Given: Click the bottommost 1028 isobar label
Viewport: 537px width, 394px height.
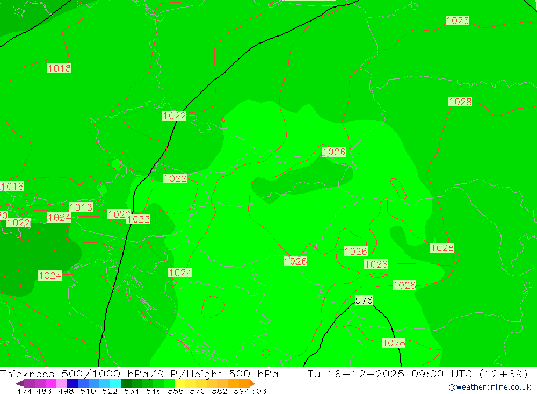Looking at the screenshot, I should pyautogui.click(x=394, y=343).
